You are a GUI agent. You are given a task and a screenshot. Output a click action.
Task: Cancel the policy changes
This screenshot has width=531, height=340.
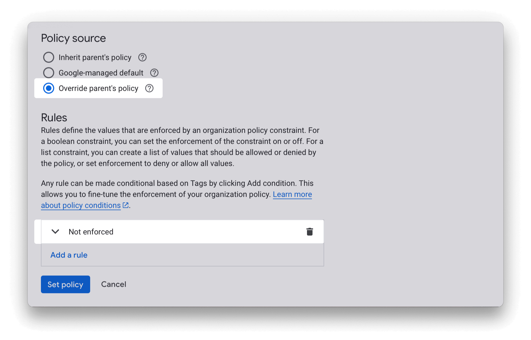113,284
